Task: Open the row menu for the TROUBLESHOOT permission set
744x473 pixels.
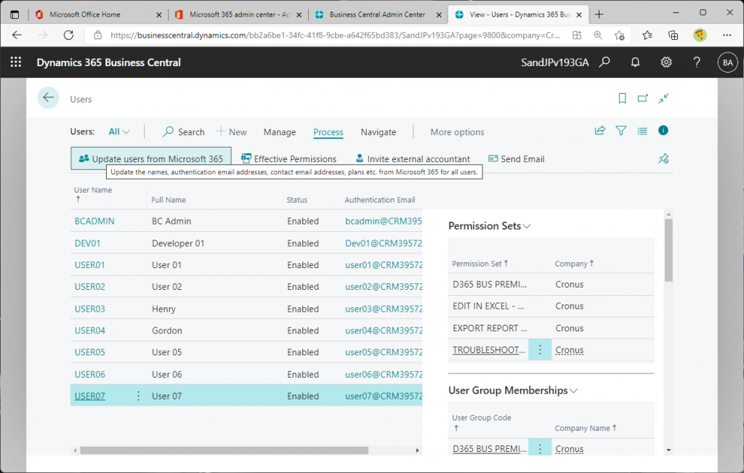Action: tap(540, 350)
